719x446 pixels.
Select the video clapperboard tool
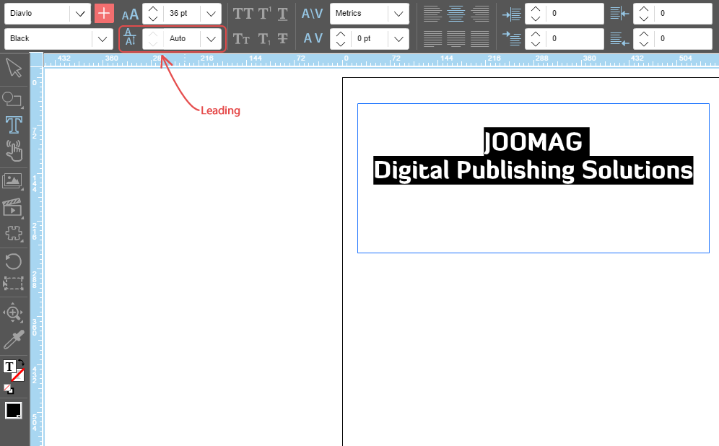click(x=13, y=207)
